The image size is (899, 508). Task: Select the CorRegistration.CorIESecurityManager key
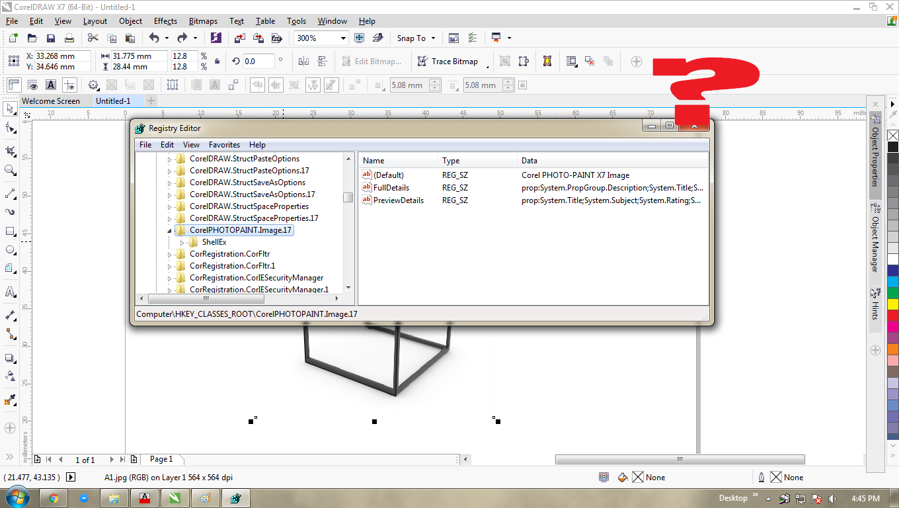[x=256, y=278]
